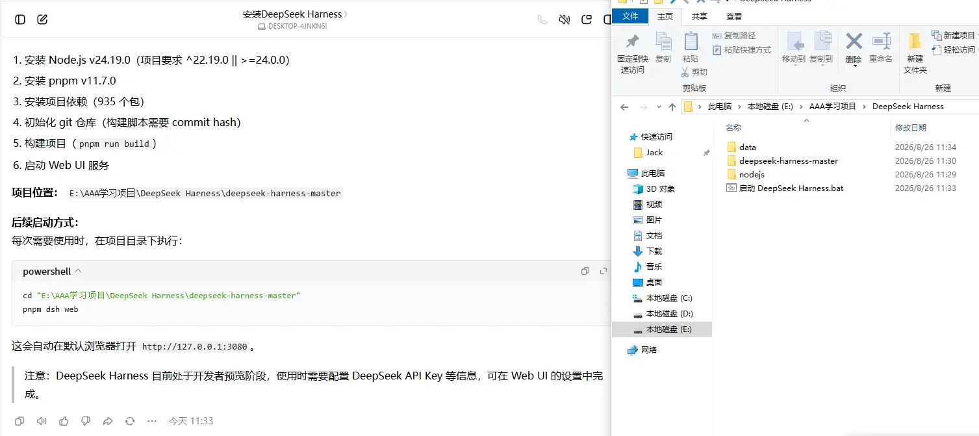Go up one folder level with up arrow
This screenshot has width=979, height=436.
672,107
